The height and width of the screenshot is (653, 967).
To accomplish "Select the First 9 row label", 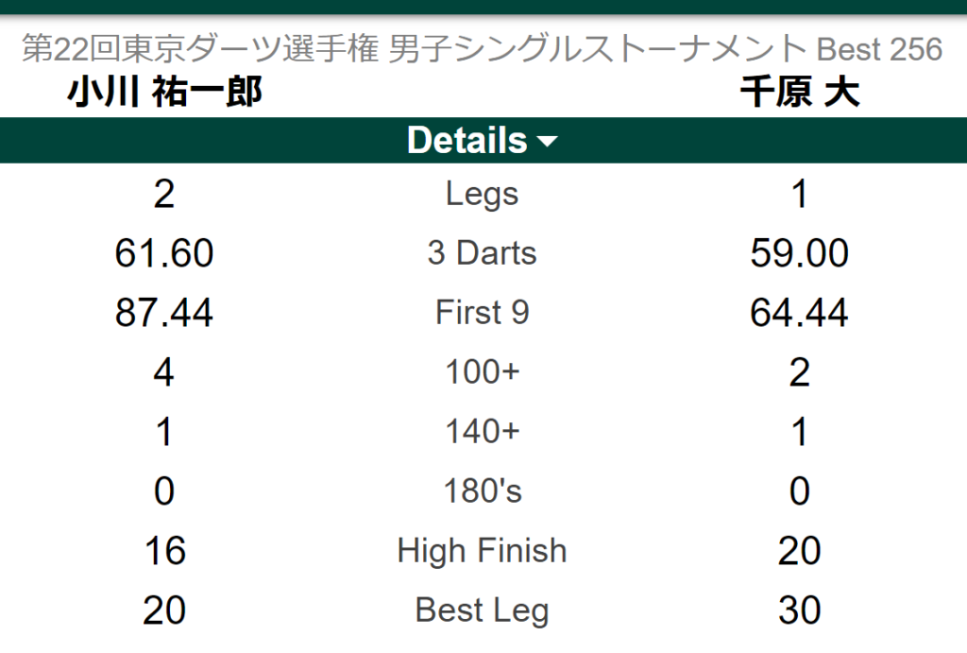I will click(x=483, y=313).
